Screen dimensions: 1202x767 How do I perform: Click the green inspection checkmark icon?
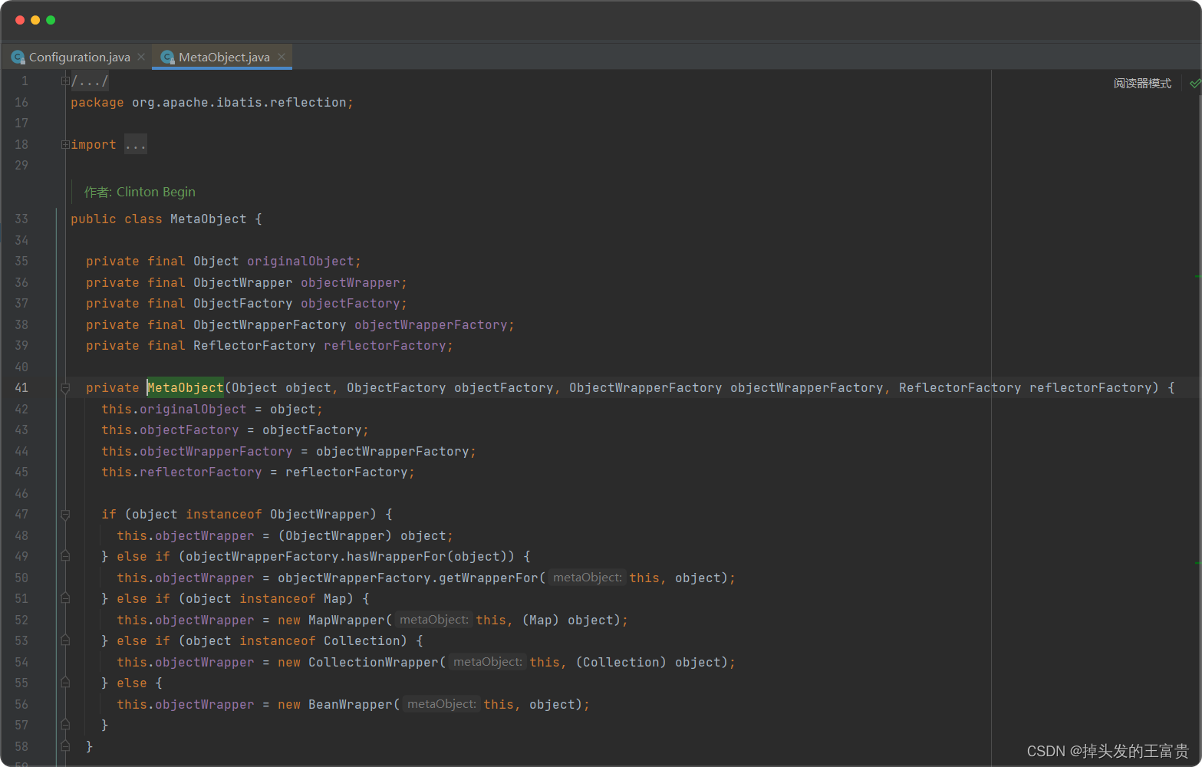(1195, 83)
